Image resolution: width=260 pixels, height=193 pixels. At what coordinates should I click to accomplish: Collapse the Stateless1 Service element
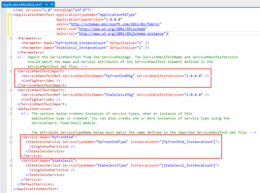(11, 161)
